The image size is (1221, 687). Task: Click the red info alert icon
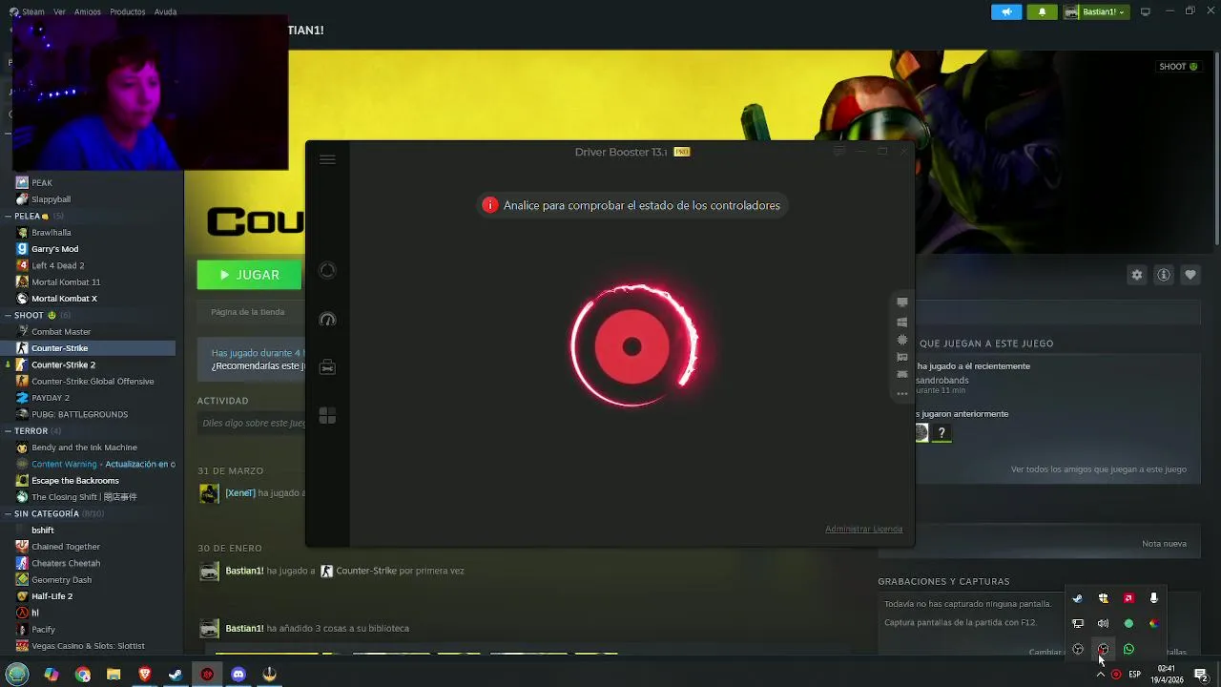tap(489, 205)
